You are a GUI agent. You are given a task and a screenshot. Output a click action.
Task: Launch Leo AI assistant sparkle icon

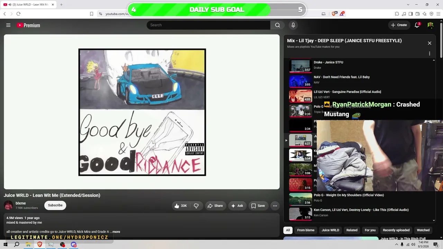coord(424,14)
